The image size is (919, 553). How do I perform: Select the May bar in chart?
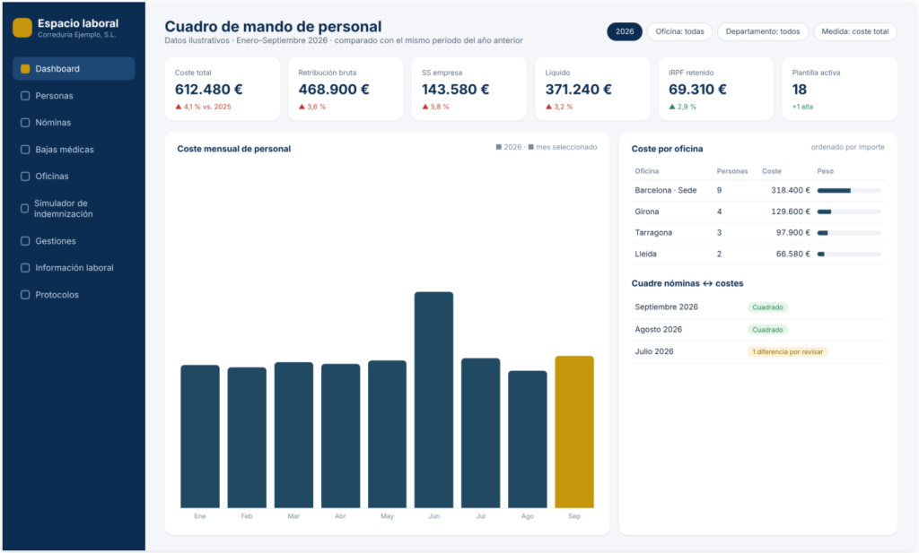pos(387,434)
